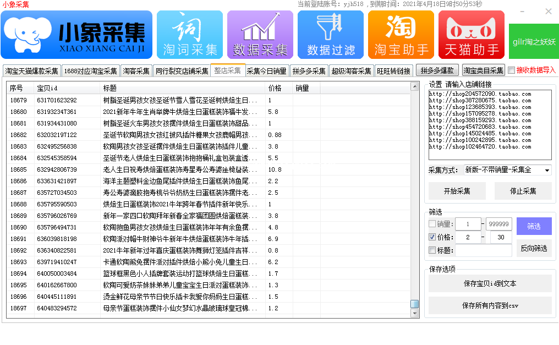Viewport: 559px width, 345px height.
Task: Click link http://shop204572090.taobao.com
Action: pyautogui.click(x=480, y=94)
